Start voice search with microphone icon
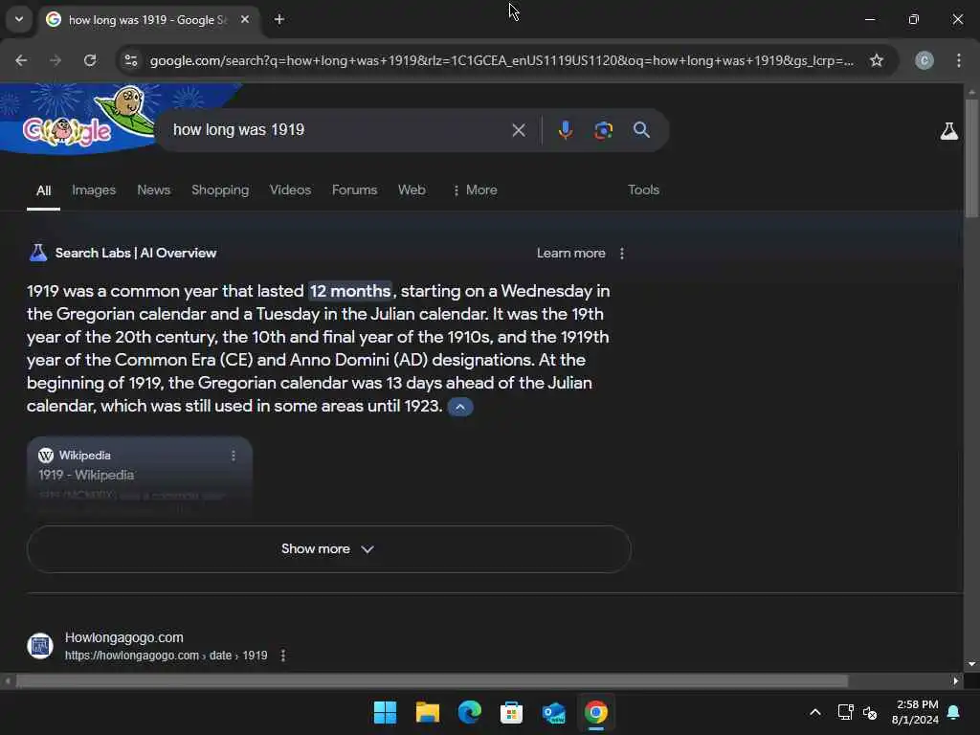 [x=565, y=130]
